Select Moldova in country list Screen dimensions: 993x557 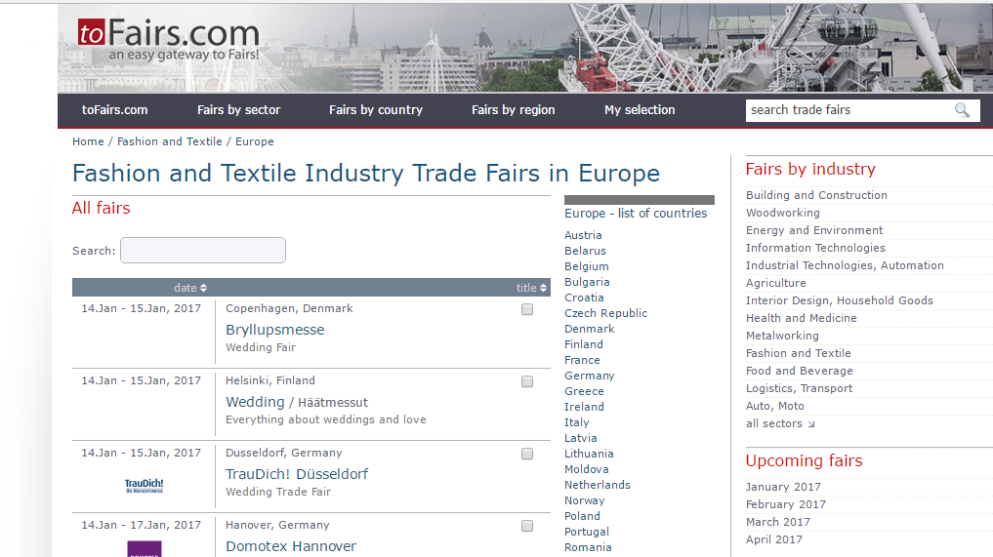pos(587,469)
